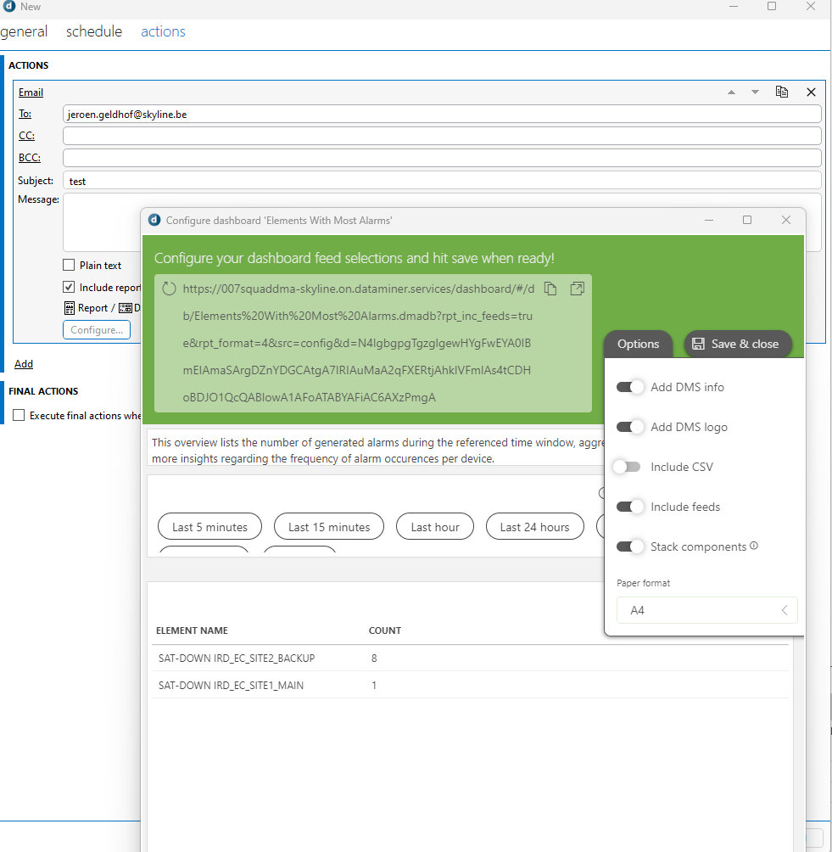Click the DataMiner logo in Configure dashboard window
Viewport: 832px width, 852px height.
pyautogui.click(x=154, y=220)
